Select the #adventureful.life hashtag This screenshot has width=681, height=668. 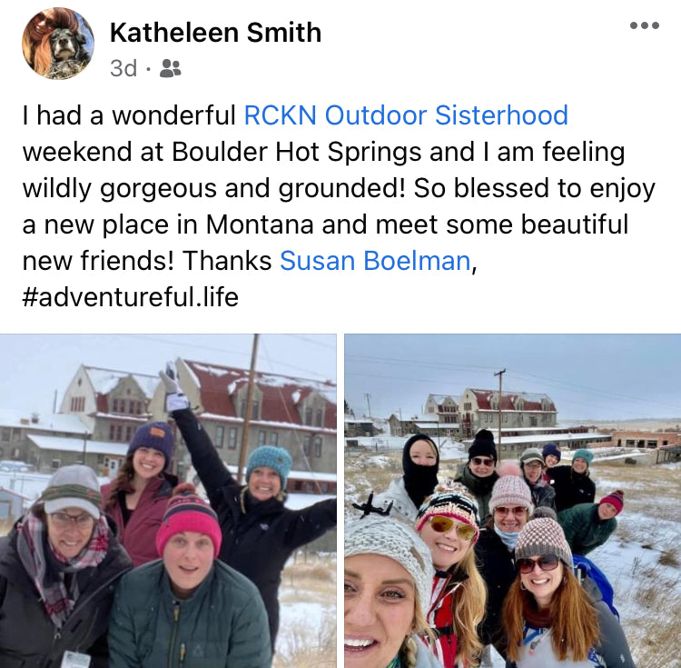[x=130, y=297]
